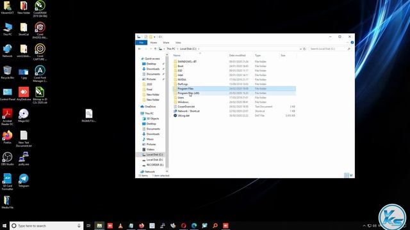The height and width of the screenshot is (230, 410).
Task: Open Corel PHOTO-PAINT desktop shortcut
Action: [x=40, y=31]
